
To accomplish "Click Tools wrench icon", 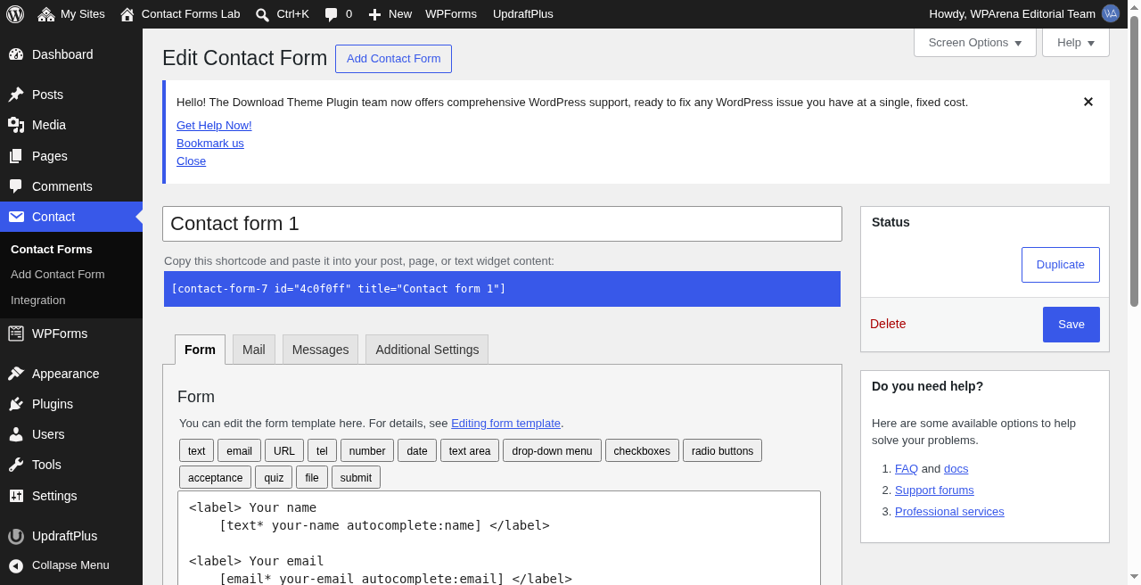I will (16, 465).
